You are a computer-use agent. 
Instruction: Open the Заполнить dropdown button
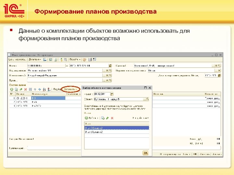pyautogui.click(x=71, y=89)
